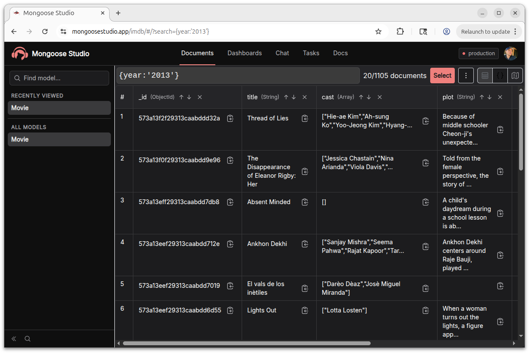The width and height of the screenshot is (529, 353).
Task: Copy the title Lights Out
Action: point(305,310)
